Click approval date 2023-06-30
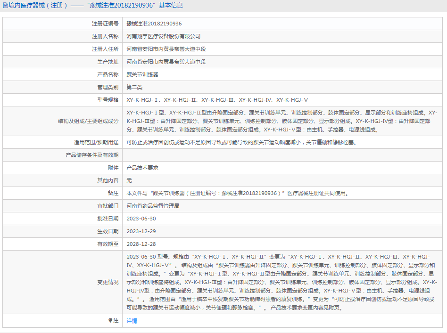The width and height of the screenshot is (447, 333). (x=141, y=219)
